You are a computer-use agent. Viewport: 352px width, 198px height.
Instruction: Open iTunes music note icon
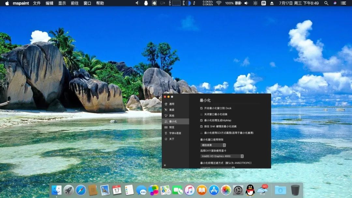pos(190,191)
